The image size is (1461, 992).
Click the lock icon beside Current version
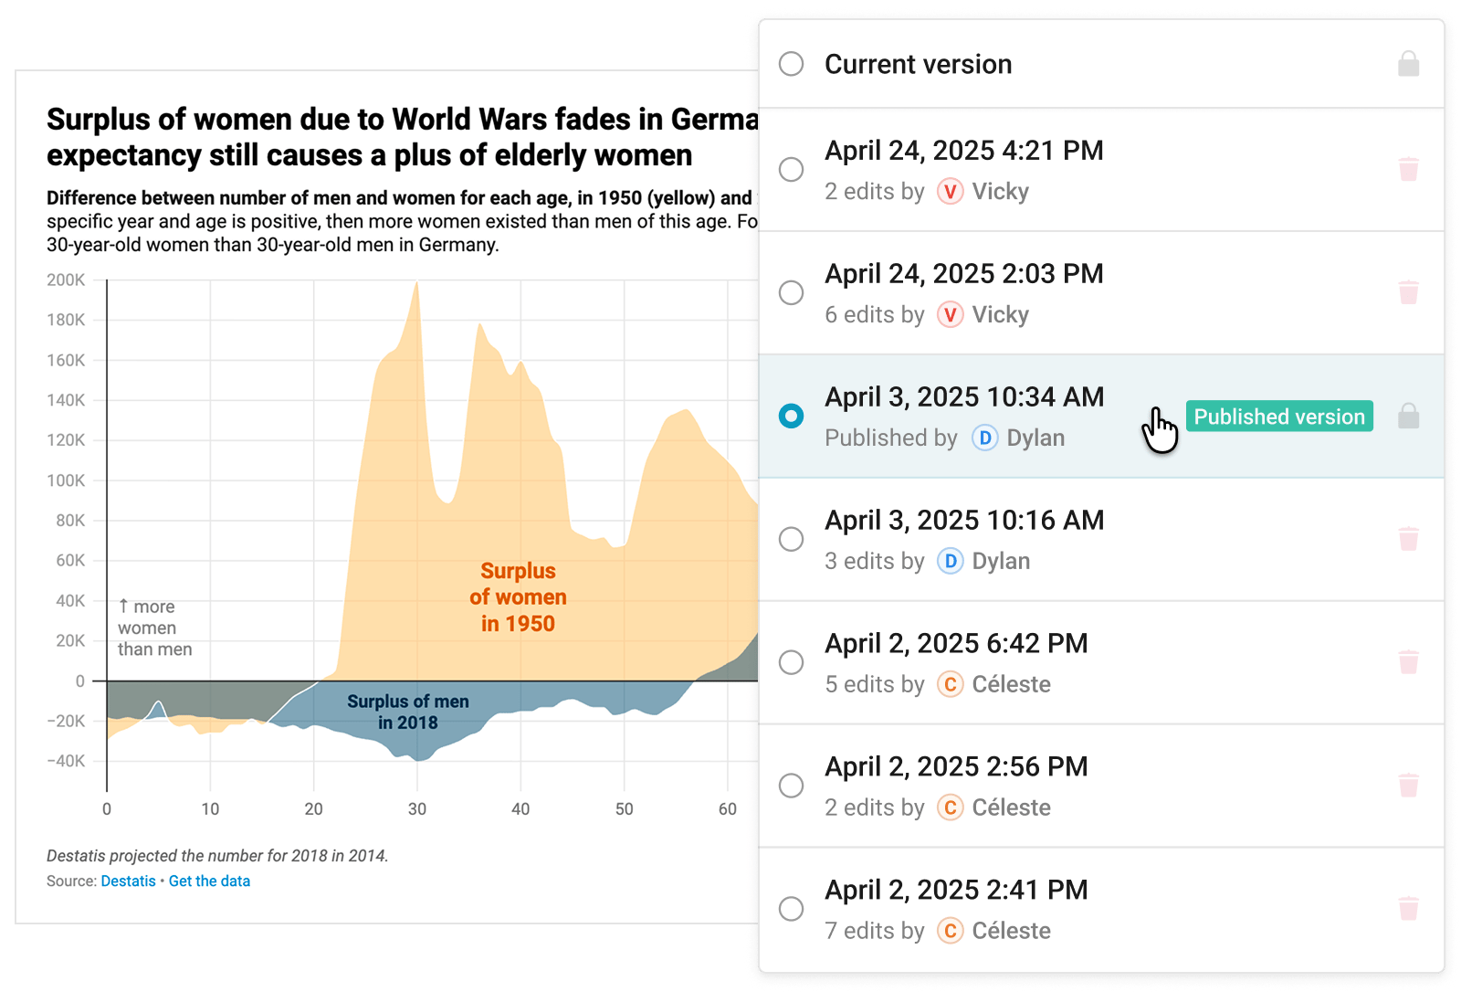[x=1408, y=64]
